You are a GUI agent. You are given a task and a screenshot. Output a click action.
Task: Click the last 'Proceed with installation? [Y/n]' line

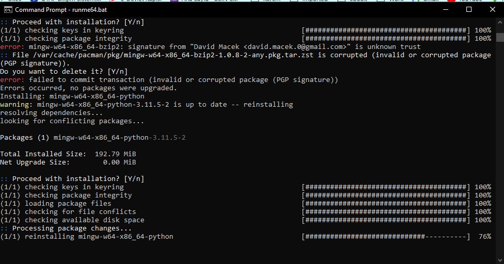(72, 179)
